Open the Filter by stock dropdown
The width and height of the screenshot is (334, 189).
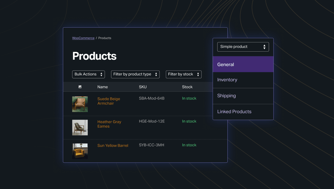184,74
